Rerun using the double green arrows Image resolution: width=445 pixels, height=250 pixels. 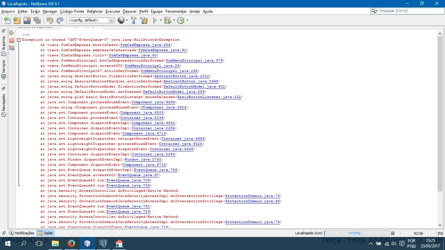pyautogui.click(x=12, y=33)
